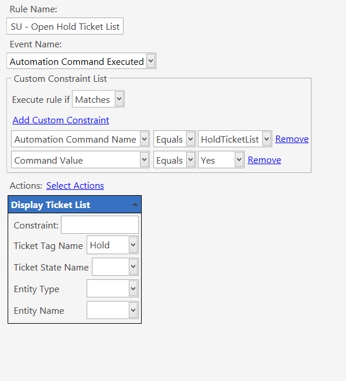Collapse the Display Ticket List action arrow
This screenshot has width=346, height=381.
coord(135,205)
